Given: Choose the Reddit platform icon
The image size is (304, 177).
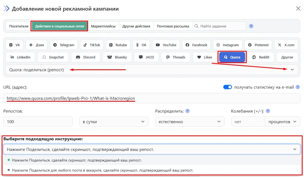Looking at the screenshot, I should pos(261,57).
